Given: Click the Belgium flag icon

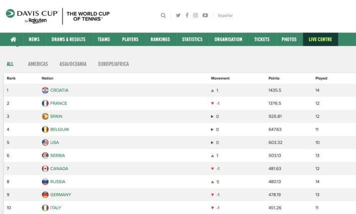Looking at the screenshot, I should [x=45, y=129].
